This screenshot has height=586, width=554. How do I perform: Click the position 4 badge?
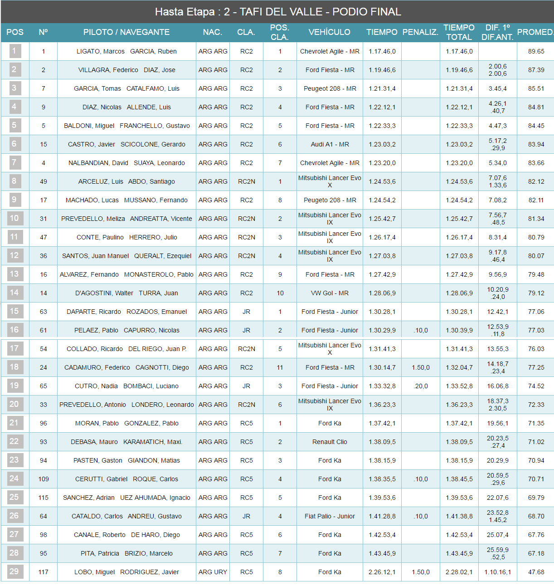click(15, 107)
